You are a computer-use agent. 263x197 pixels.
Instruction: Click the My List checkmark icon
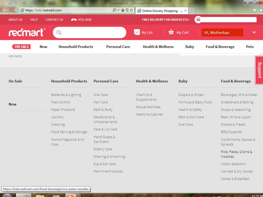point(137,32)
